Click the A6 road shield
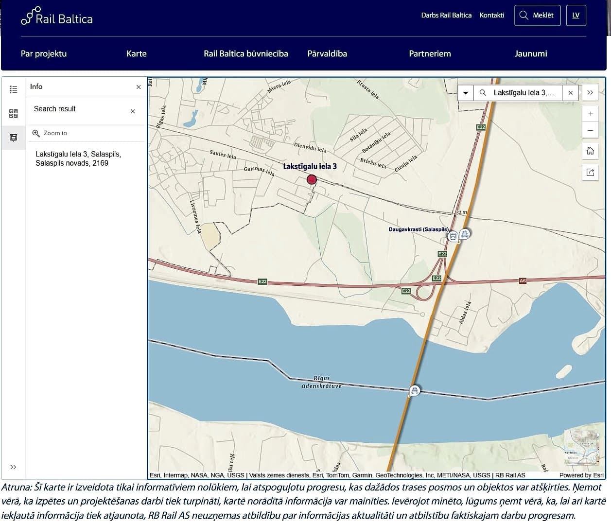 tap(523, 281)
